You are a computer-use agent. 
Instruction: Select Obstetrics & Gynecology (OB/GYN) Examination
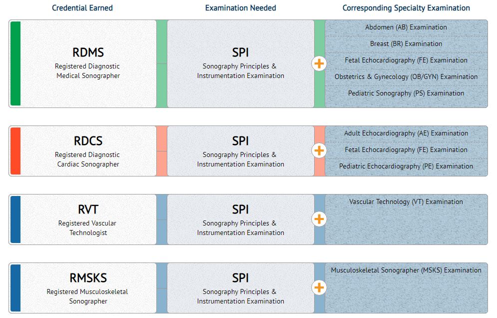tap(406, 77)
